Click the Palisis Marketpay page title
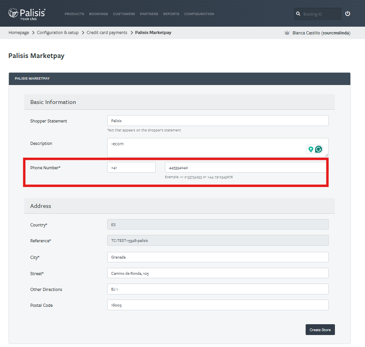 (x=36, y=56)
